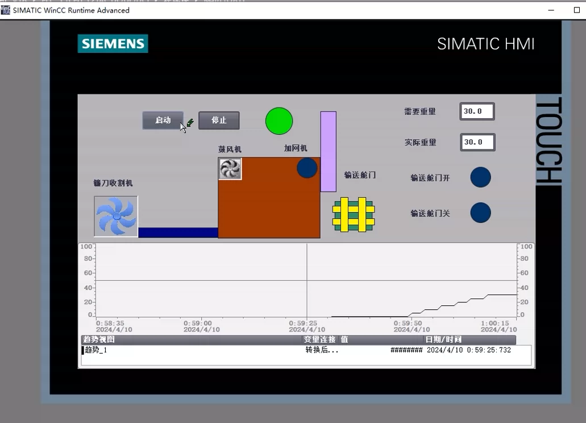This screenshot has width=586, height=423.
Task: Click the ######## value cell
Action: pyautogui.click(x=406, y=350)
